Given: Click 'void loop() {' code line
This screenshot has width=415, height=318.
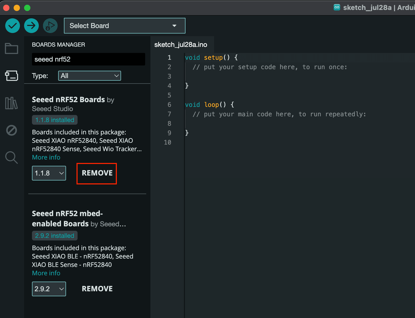Looking at the screenshot, I should 210,105.
